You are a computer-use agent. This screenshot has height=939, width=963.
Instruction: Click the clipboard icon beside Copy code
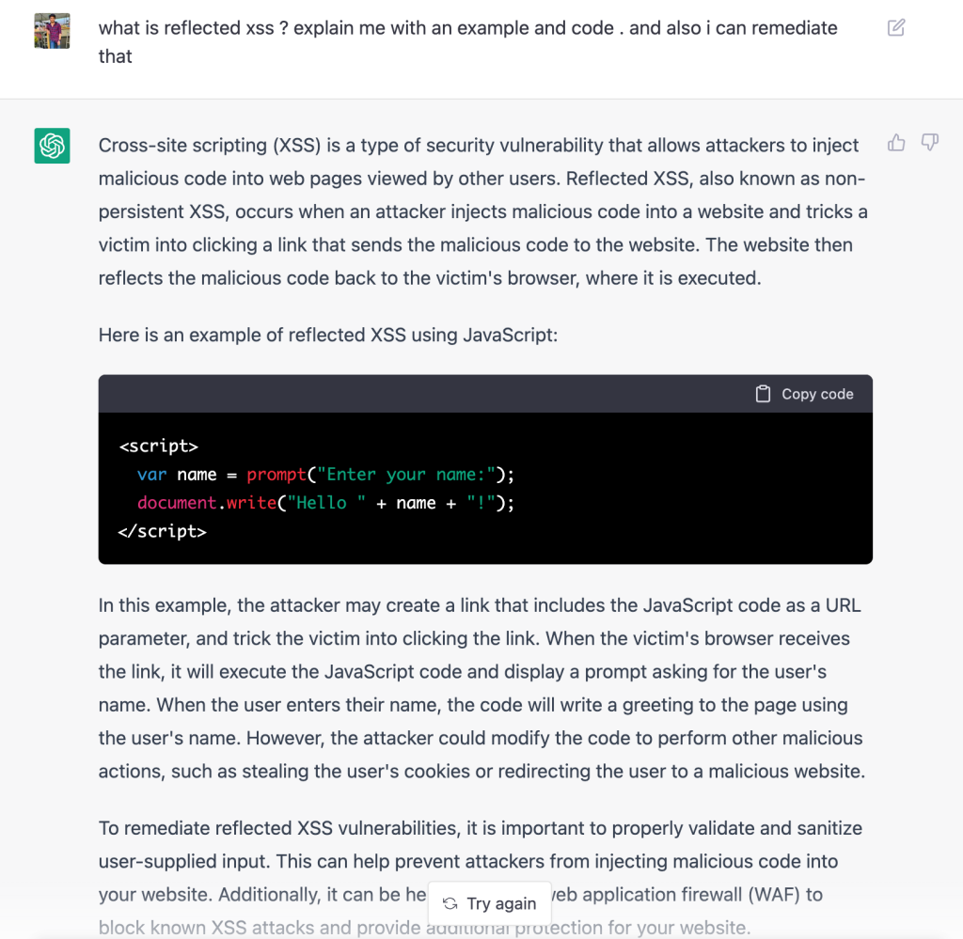764,394
